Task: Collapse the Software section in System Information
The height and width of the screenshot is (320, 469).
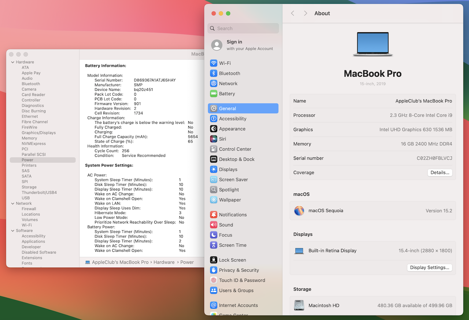Action: tap(13, 231)
